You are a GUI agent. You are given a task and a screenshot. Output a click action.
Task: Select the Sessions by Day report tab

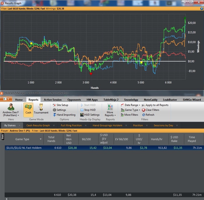(x=163, y=125)
